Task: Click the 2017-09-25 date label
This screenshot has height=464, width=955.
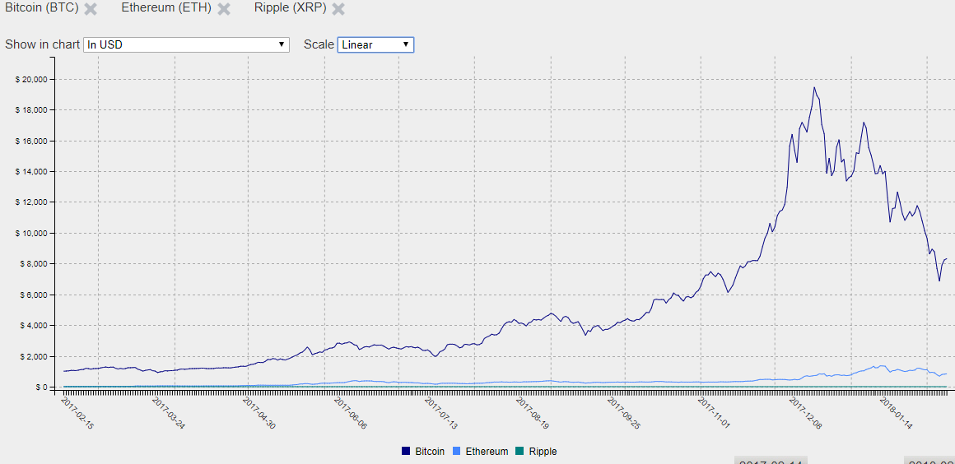Action: pyautogui.click(x=622, y=413)
